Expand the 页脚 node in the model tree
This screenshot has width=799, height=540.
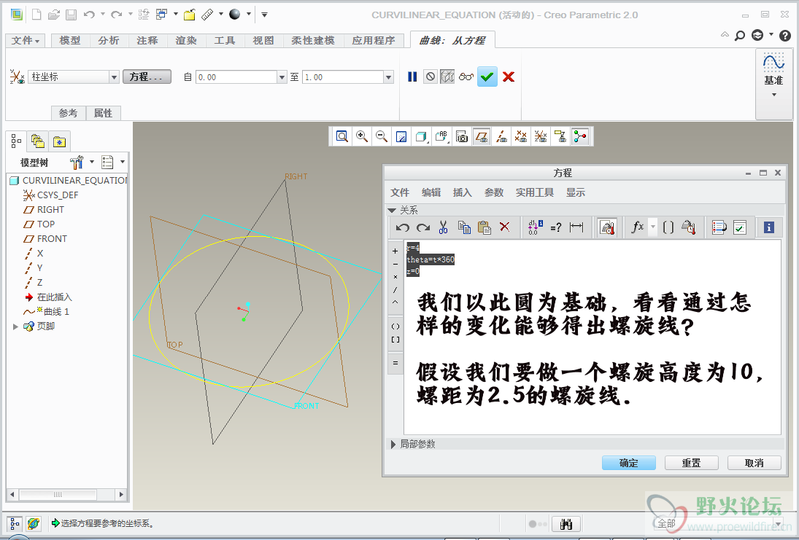coord(16,326)
